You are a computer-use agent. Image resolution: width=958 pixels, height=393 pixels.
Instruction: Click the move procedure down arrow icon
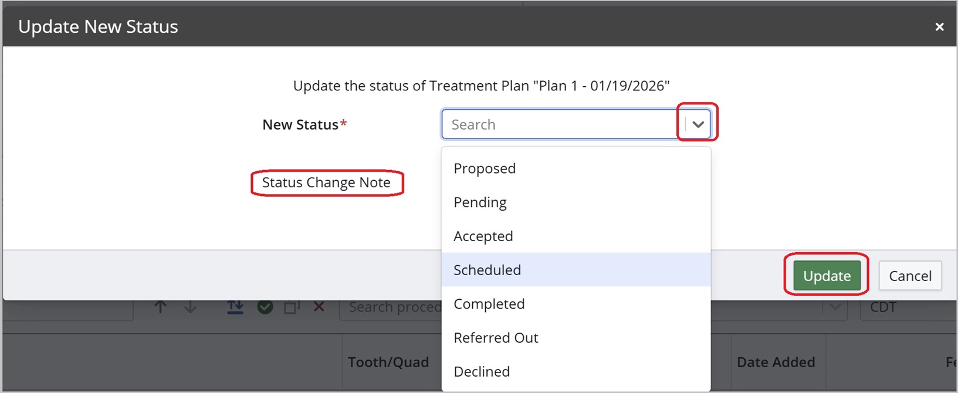coord(190,306)
